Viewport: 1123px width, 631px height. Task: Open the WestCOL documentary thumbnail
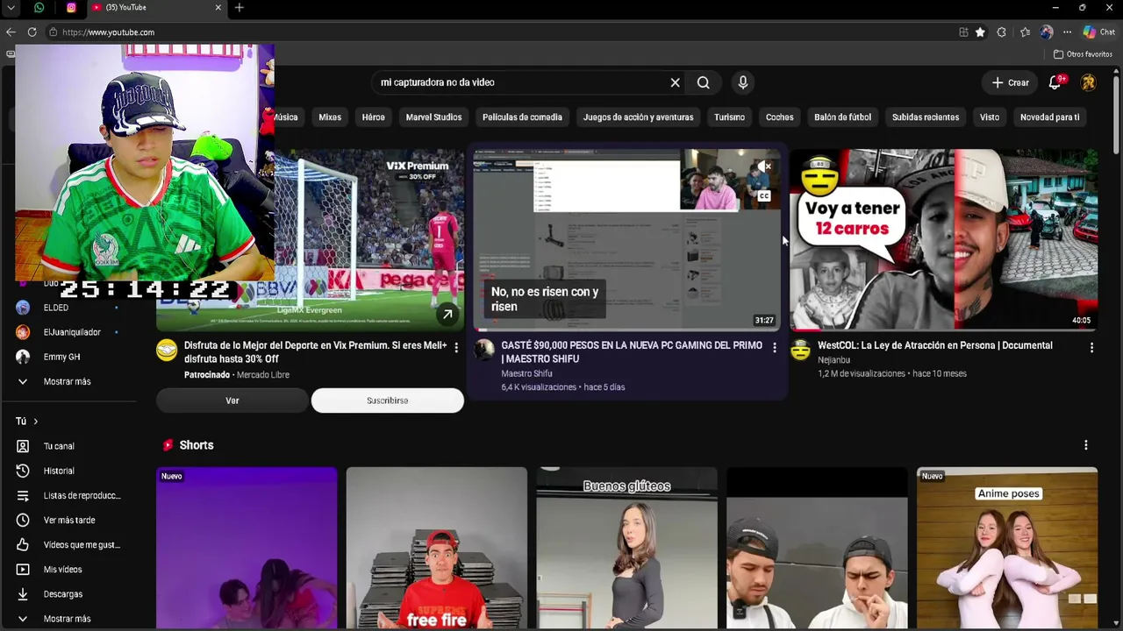click(x=943, y=239)
